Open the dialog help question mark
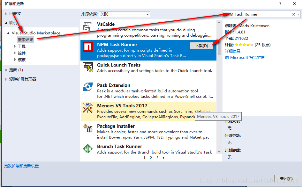Viewport: 302px width, 187px height. (x=280, y=4)
